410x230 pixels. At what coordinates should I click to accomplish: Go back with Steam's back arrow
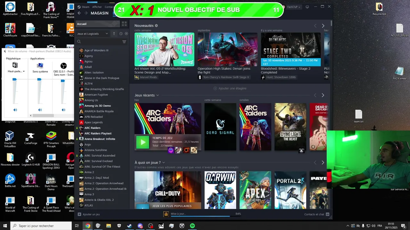click(x=79, y=13)
